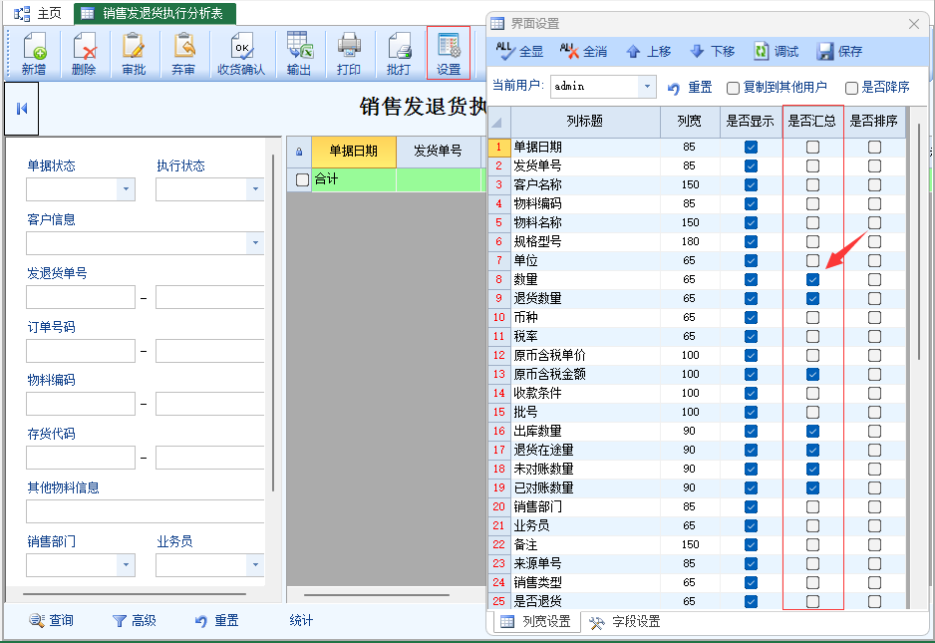This screenshot has width=935, height=643.
Task: Enable the 复制到其他用户 checkbox
Action: point(734,88)
